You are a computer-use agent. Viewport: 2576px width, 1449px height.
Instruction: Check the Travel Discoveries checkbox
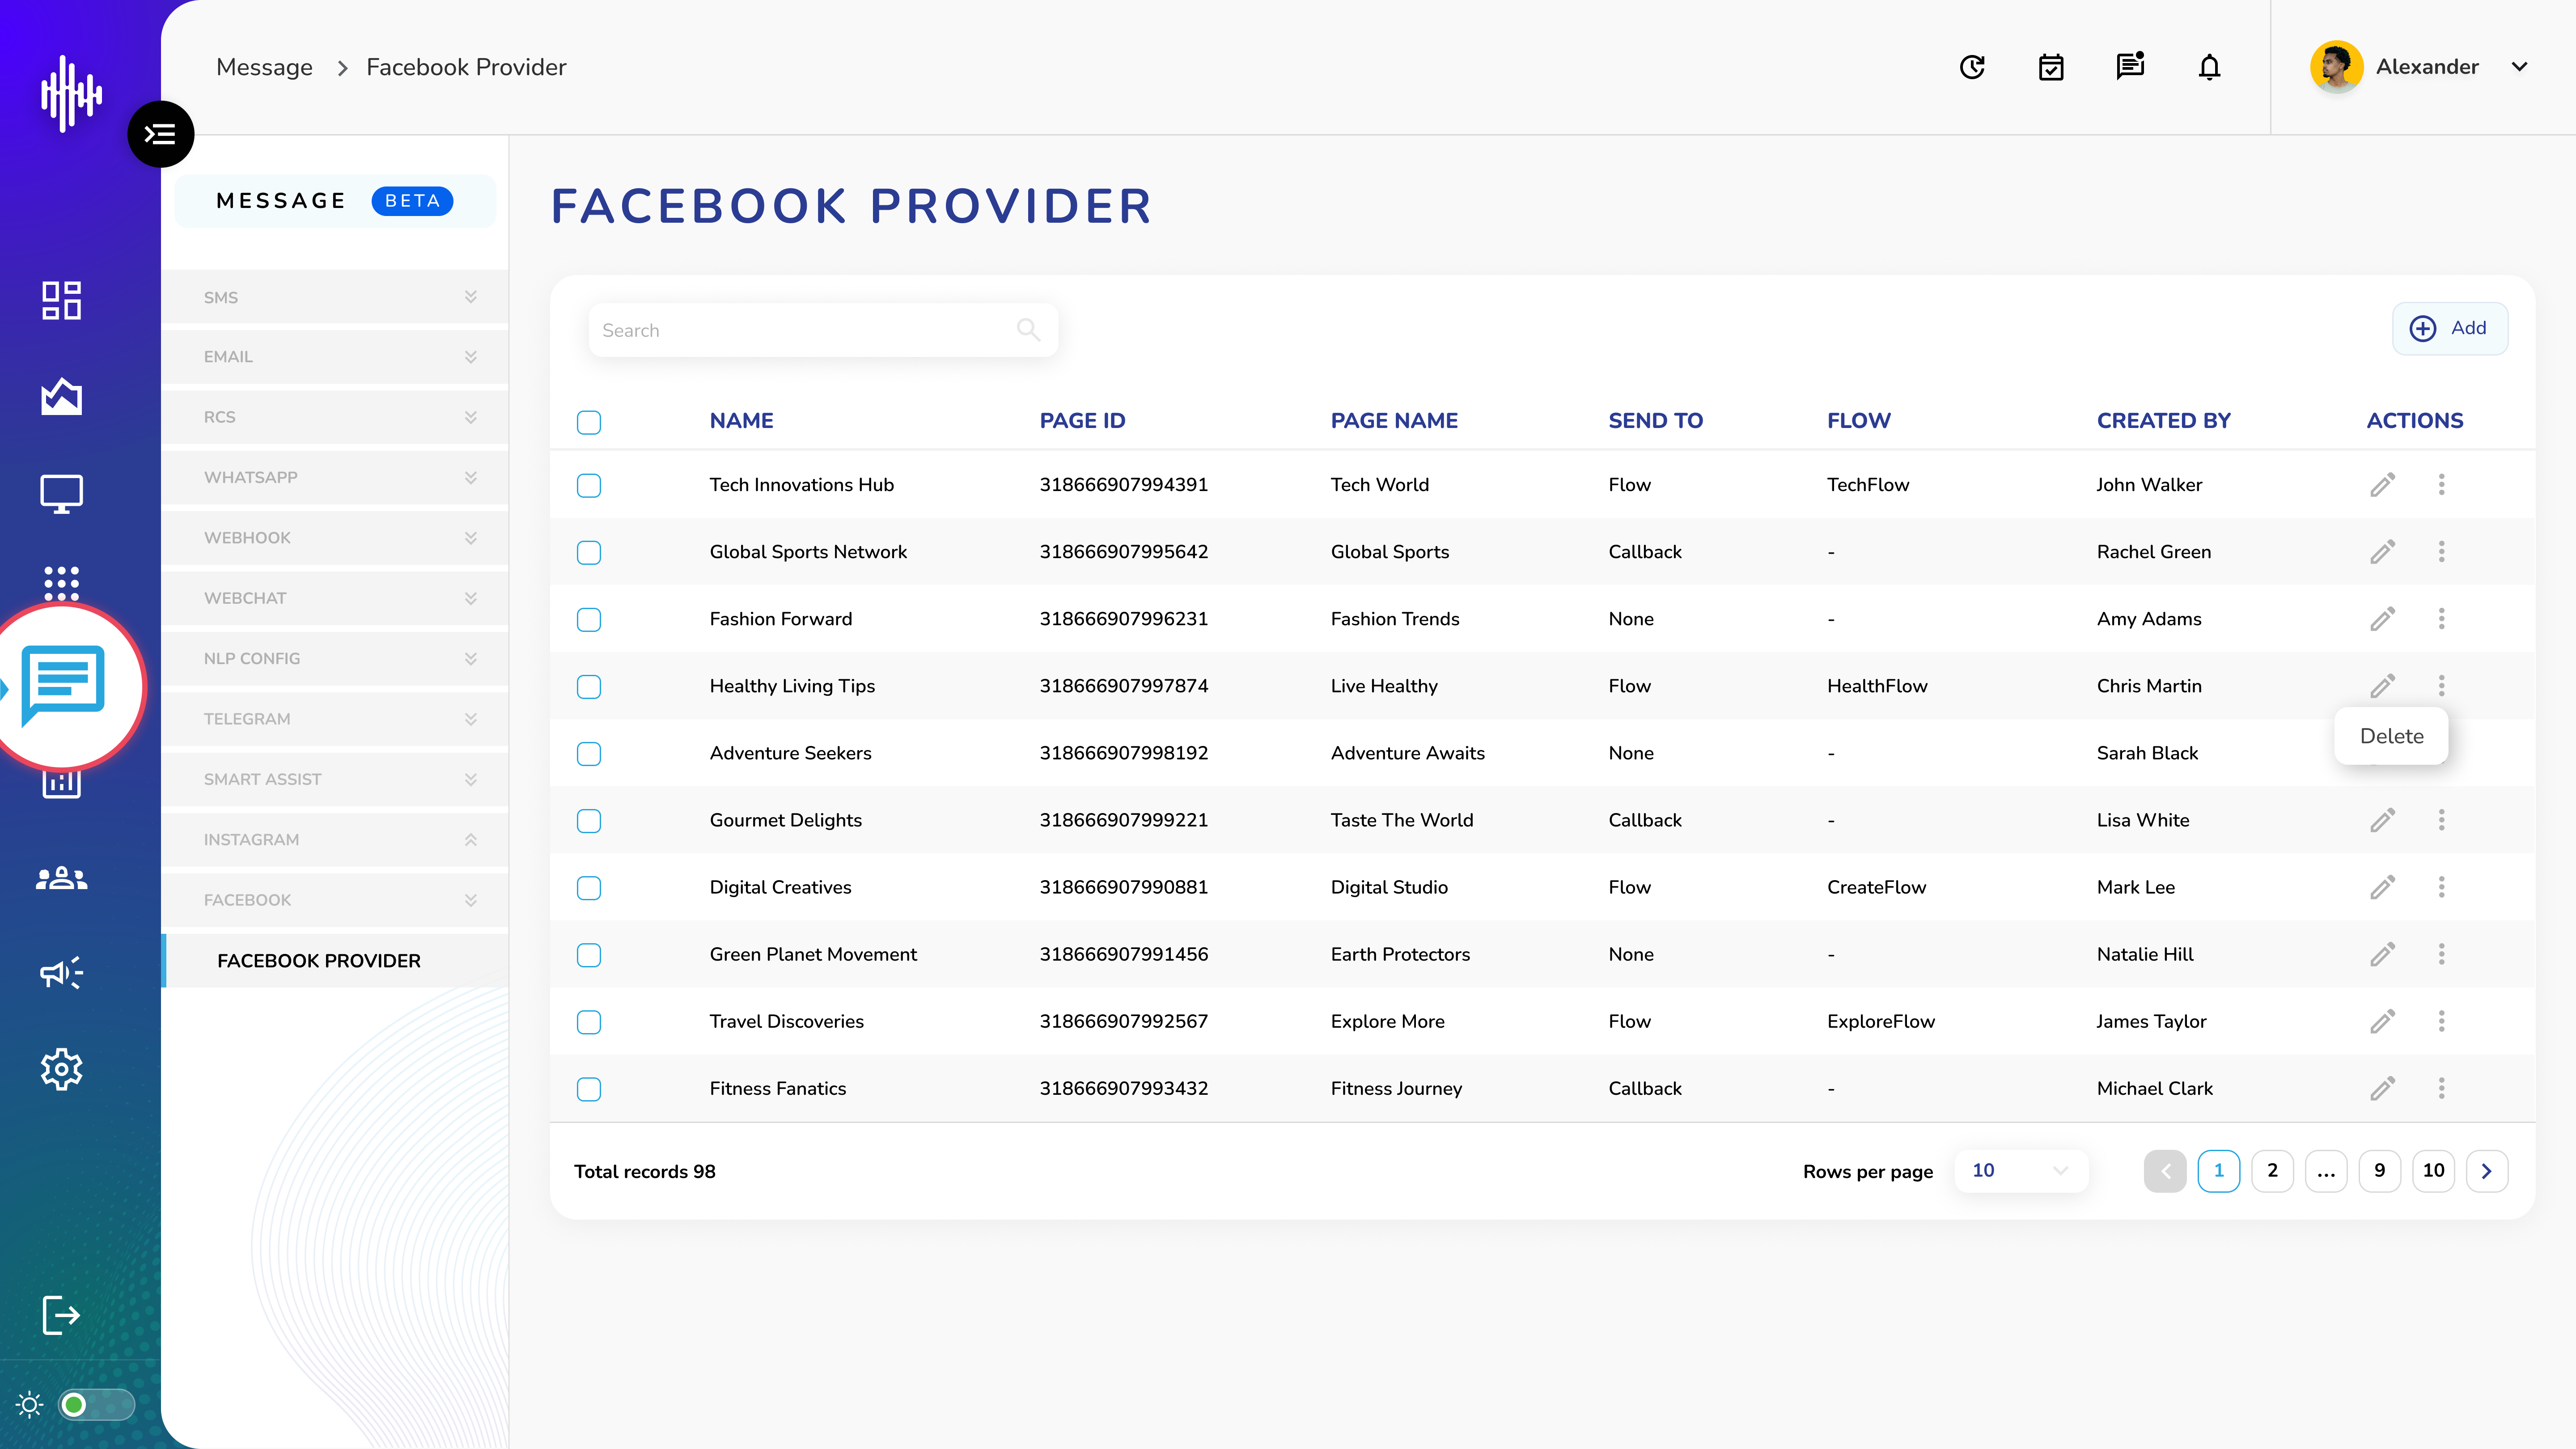pyautogui.click(x=589, y=1021)
